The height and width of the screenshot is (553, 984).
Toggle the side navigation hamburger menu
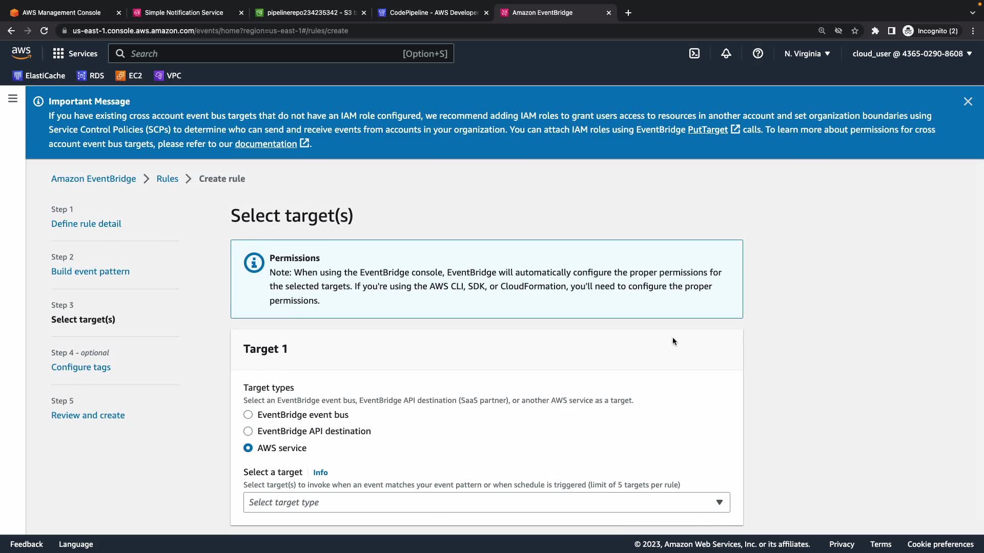point(13,98)
